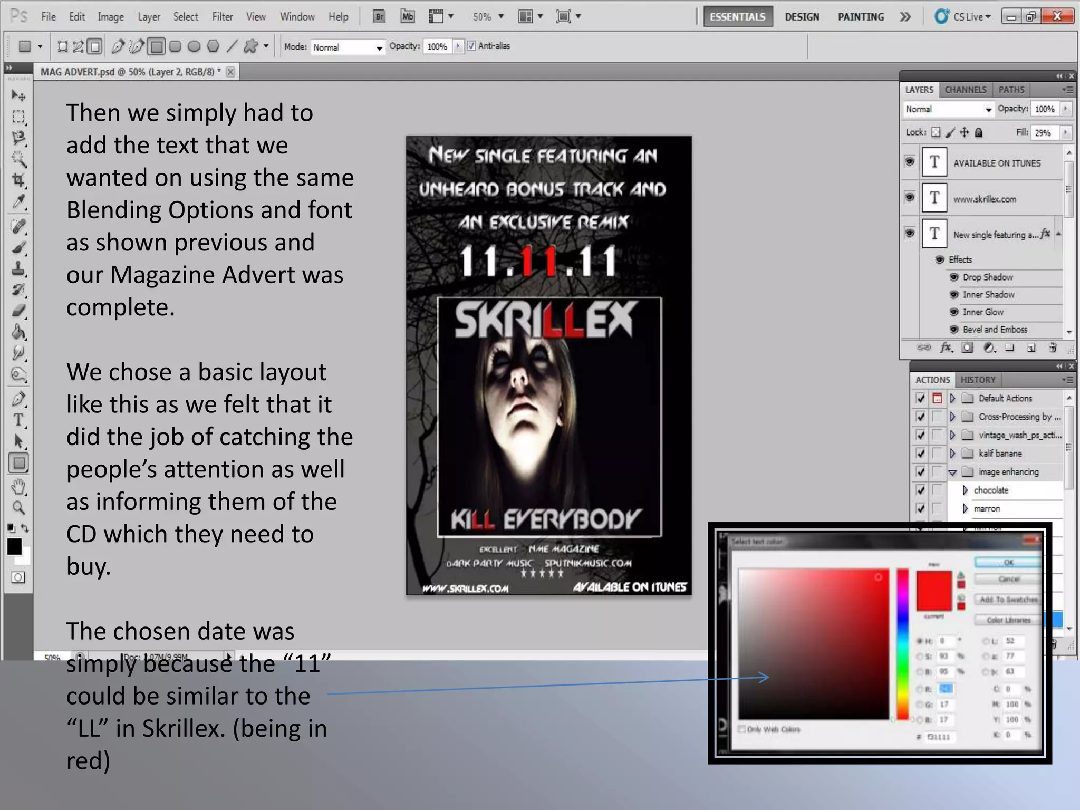This screenshot has height=810, width=1080.
Task: Switch to the History tab
Action: pos(978,380)
